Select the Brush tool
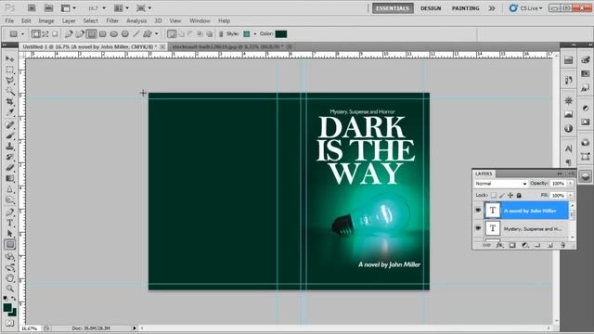 click(x=10, y=135)
